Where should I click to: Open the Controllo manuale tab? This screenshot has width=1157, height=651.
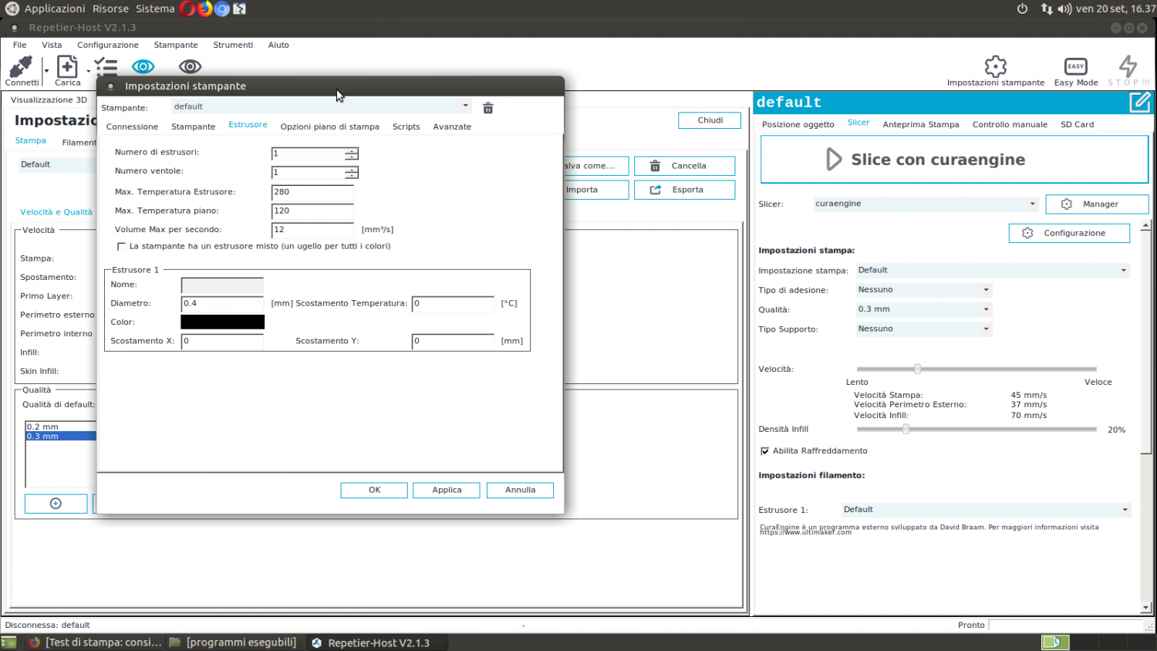1010,124
